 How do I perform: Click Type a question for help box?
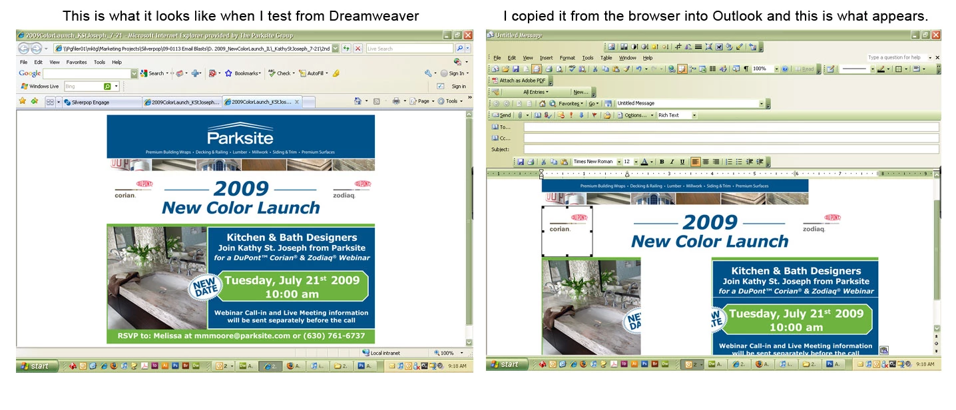coord(896,58)
